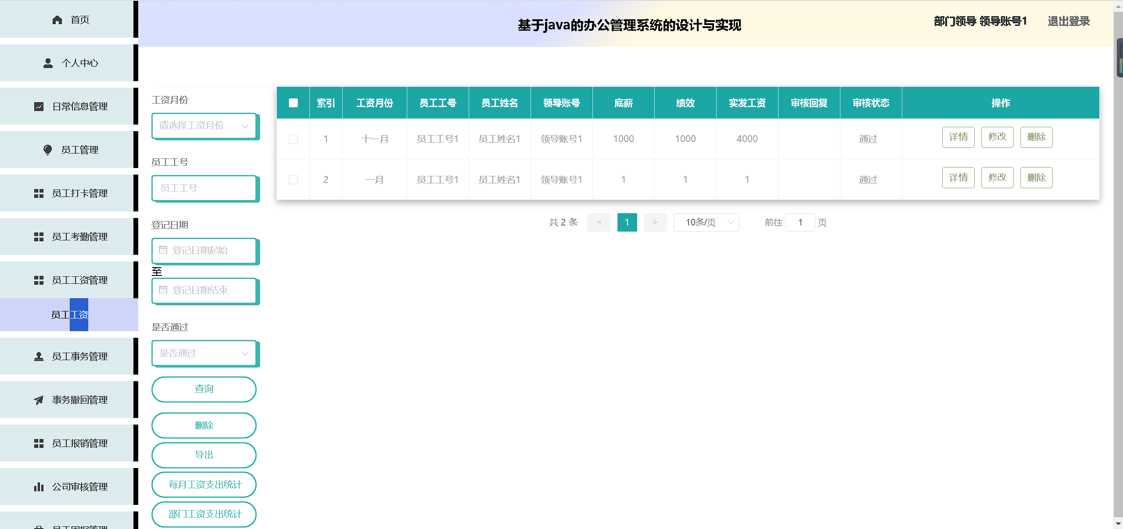Click the bar chart icon for 公司审核管理
Image resolution: width=1123 pixels, height=529 pixels.
(x=39, y=487)
